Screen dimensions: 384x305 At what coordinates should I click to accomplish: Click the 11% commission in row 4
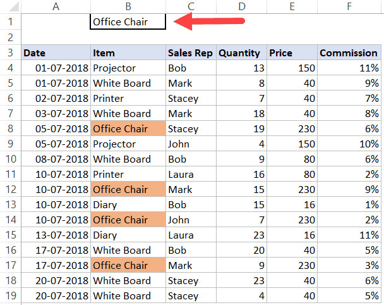pos(349,68)
